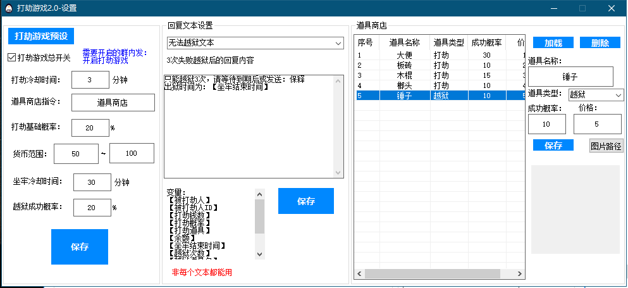Click the 道具名称 column header

point(405,42)
